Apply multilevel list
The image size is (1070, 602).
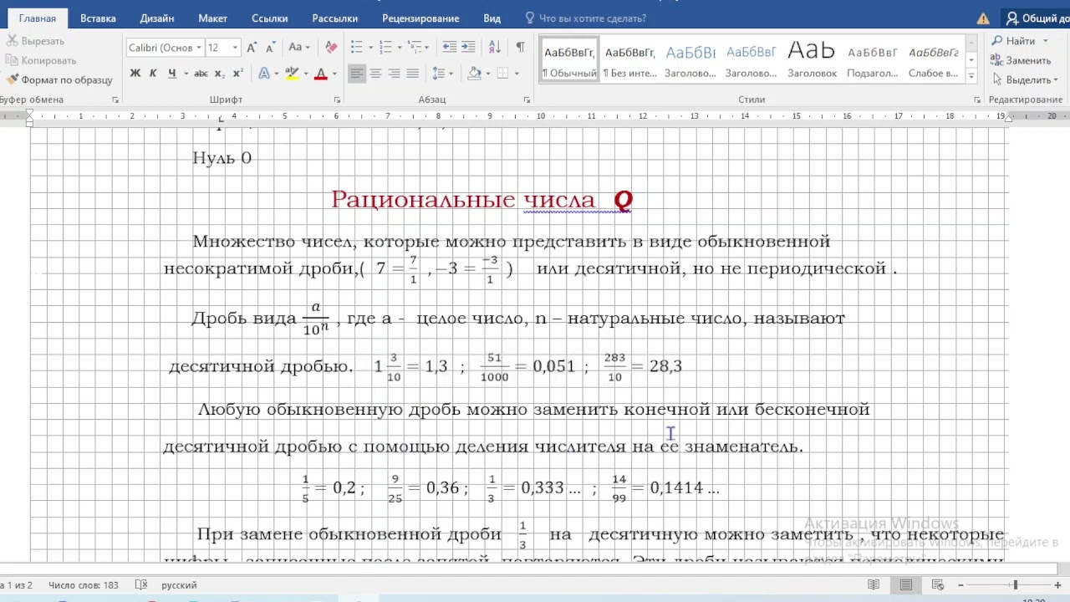click(415, 48)
